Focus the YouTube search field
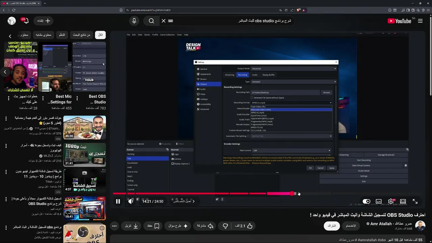Image resolution: width=432 pixels, height=243 pixels. pyautogui.click(x=233, y=21)
